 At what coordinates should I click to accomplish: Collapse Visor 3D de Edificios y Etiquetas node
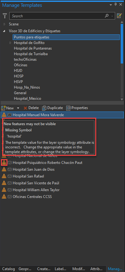4,31
